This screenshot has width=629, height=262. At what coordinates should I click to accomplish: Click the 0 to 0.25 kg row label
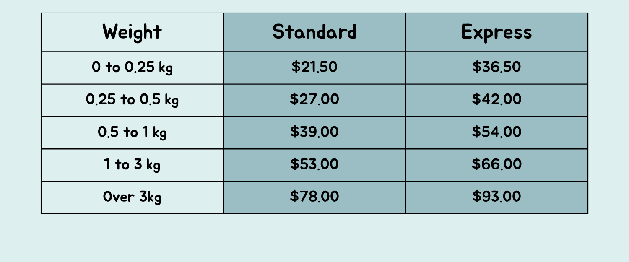coord(132,68)
